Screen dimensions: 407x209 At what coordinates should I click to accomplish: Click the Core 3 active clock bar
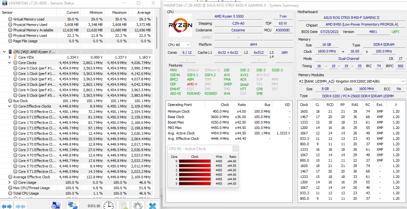195,174
